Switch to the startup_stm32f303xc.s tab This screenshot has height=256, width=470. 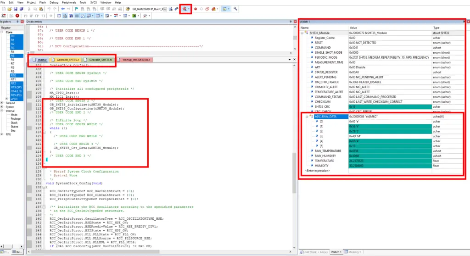pyautogui.click(x=134, y=60)
